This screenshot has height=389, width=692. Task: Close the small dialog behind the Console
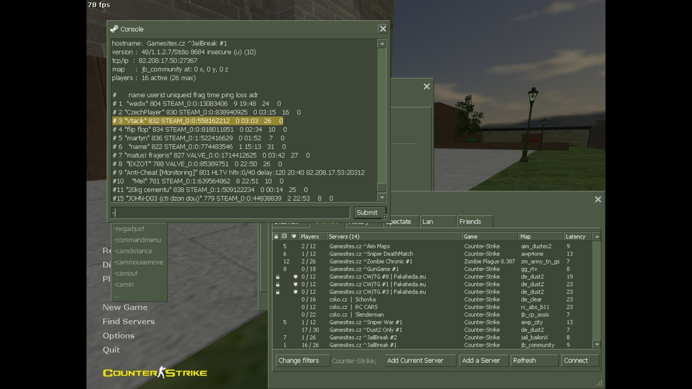coord(426,86)
